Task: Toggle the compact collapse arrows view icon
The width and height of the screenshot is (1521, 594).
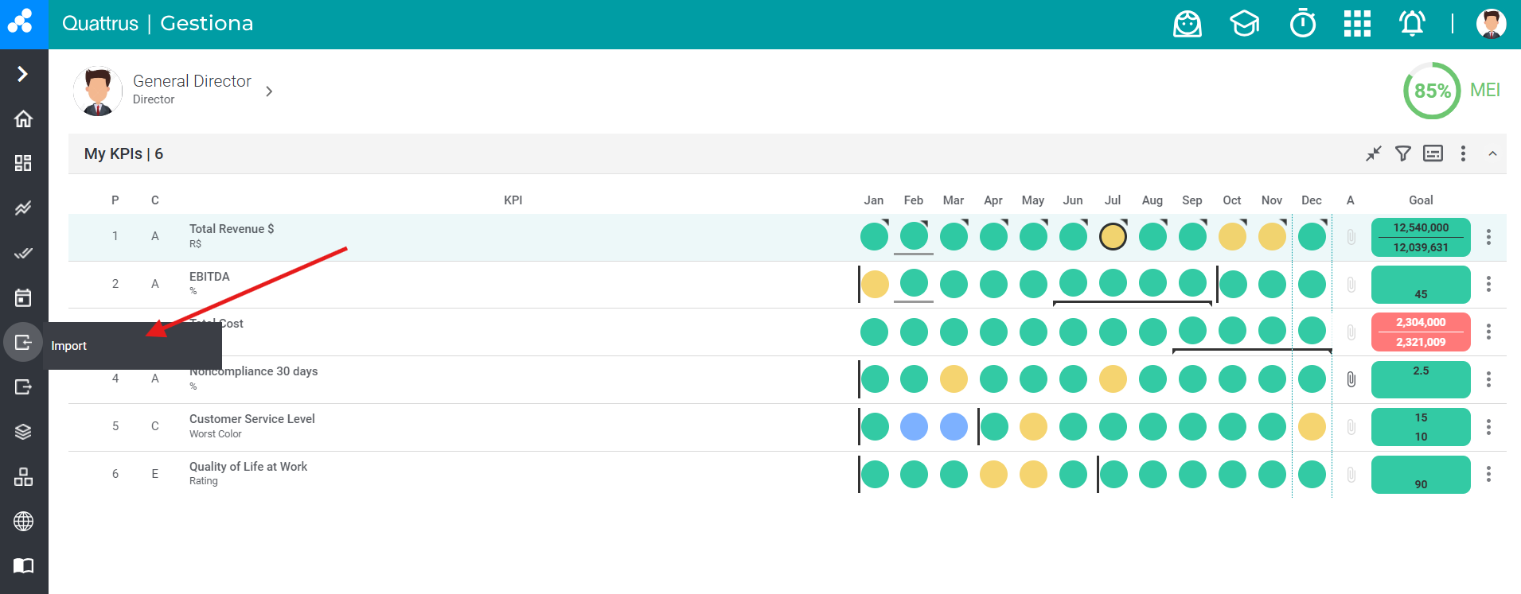Action: (1374, 153)
